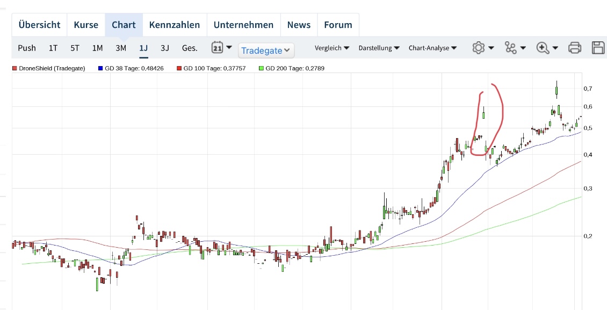Select the 1T time range
Image resolution: width=607 pixels, height=310 pixels.
[53, 48]
